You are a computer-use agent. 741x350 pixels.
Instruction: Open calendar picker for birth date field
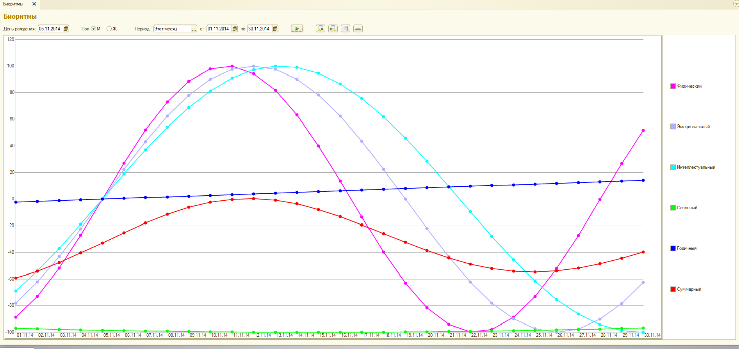coord(66,28)
